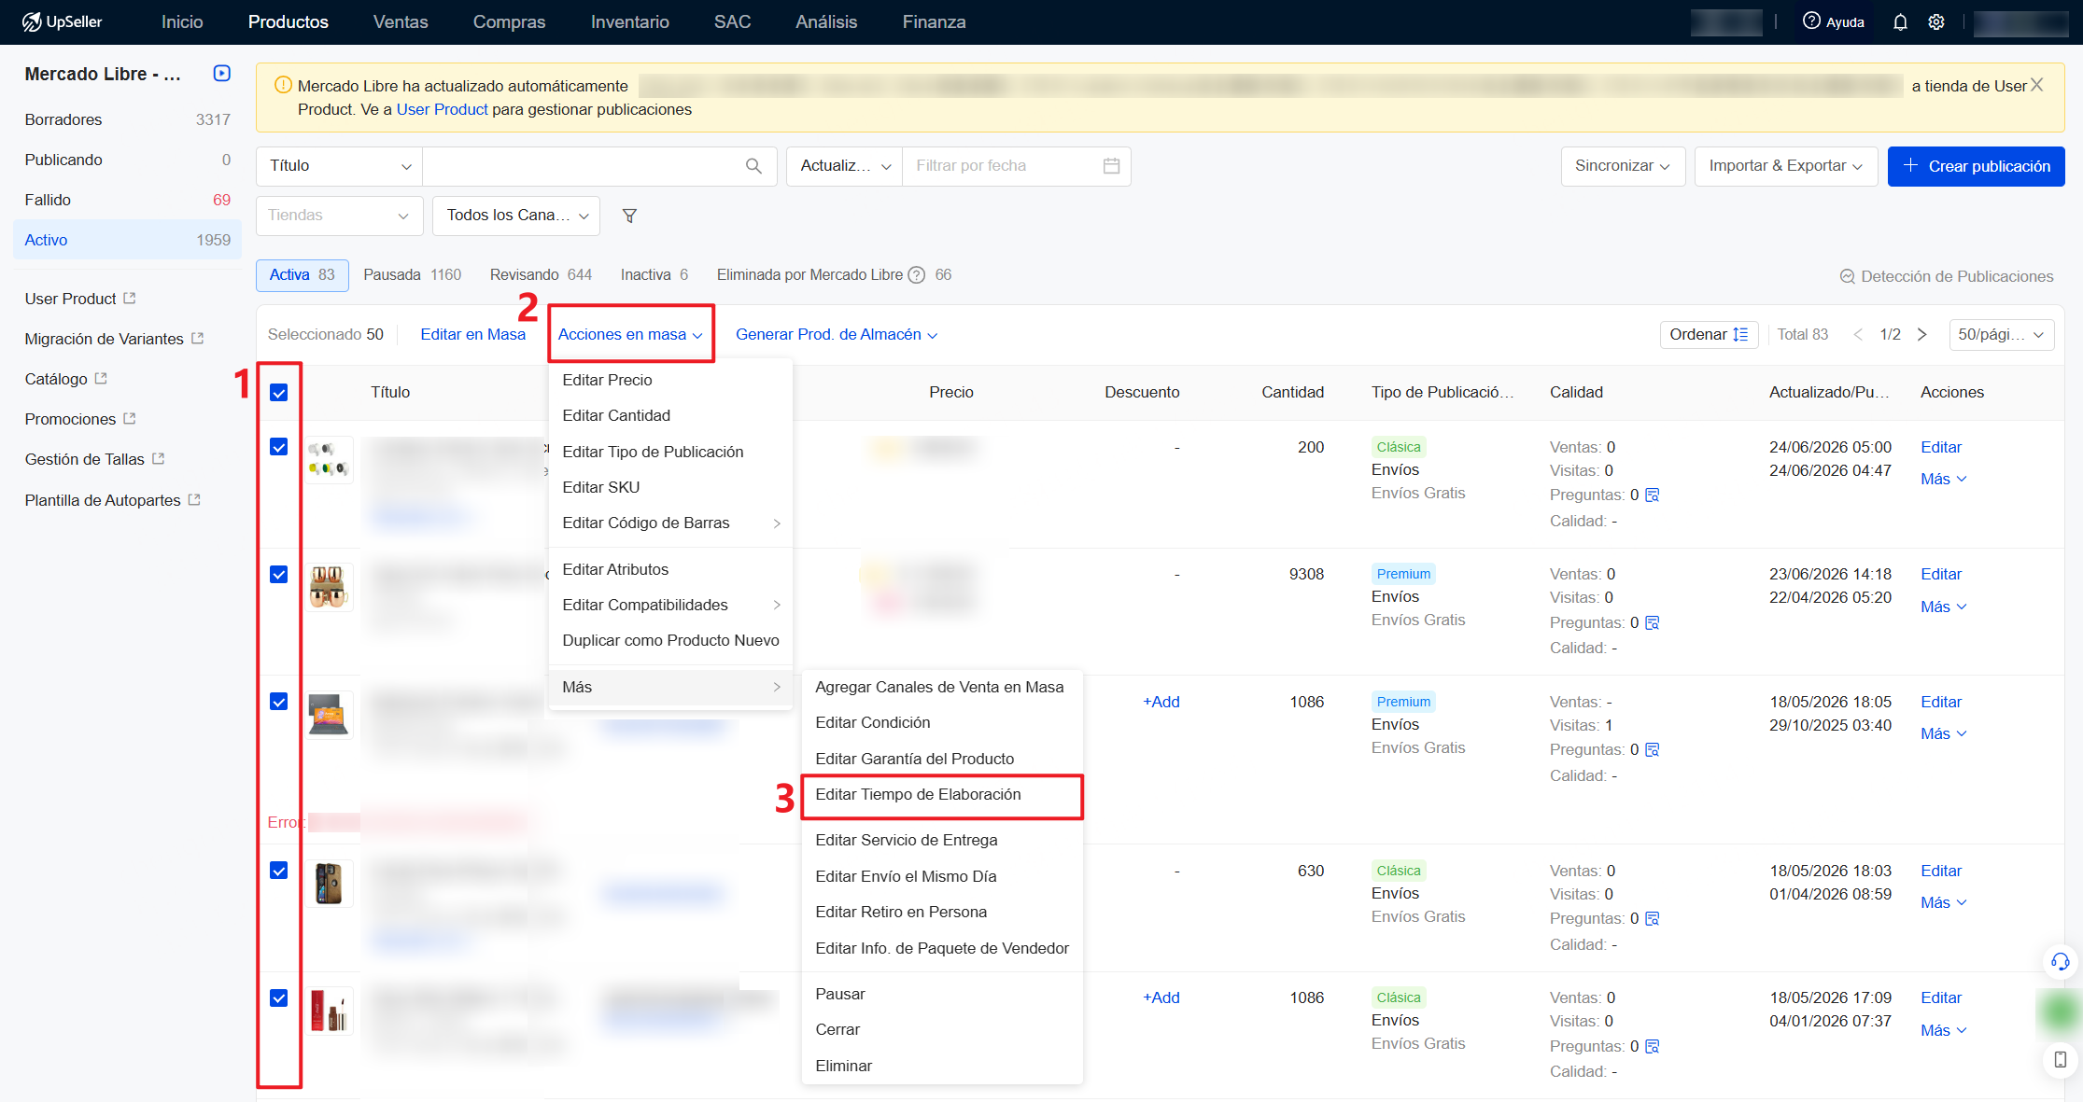
Task: Expand the Sincronizar dropdown
Action: click(1623, 166)
